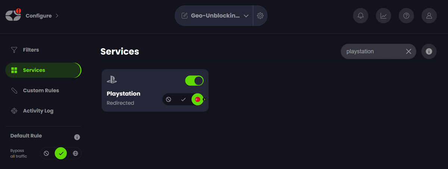Clear the playstation search text
This screenshot has height=169, width=448.
[408, 51]
